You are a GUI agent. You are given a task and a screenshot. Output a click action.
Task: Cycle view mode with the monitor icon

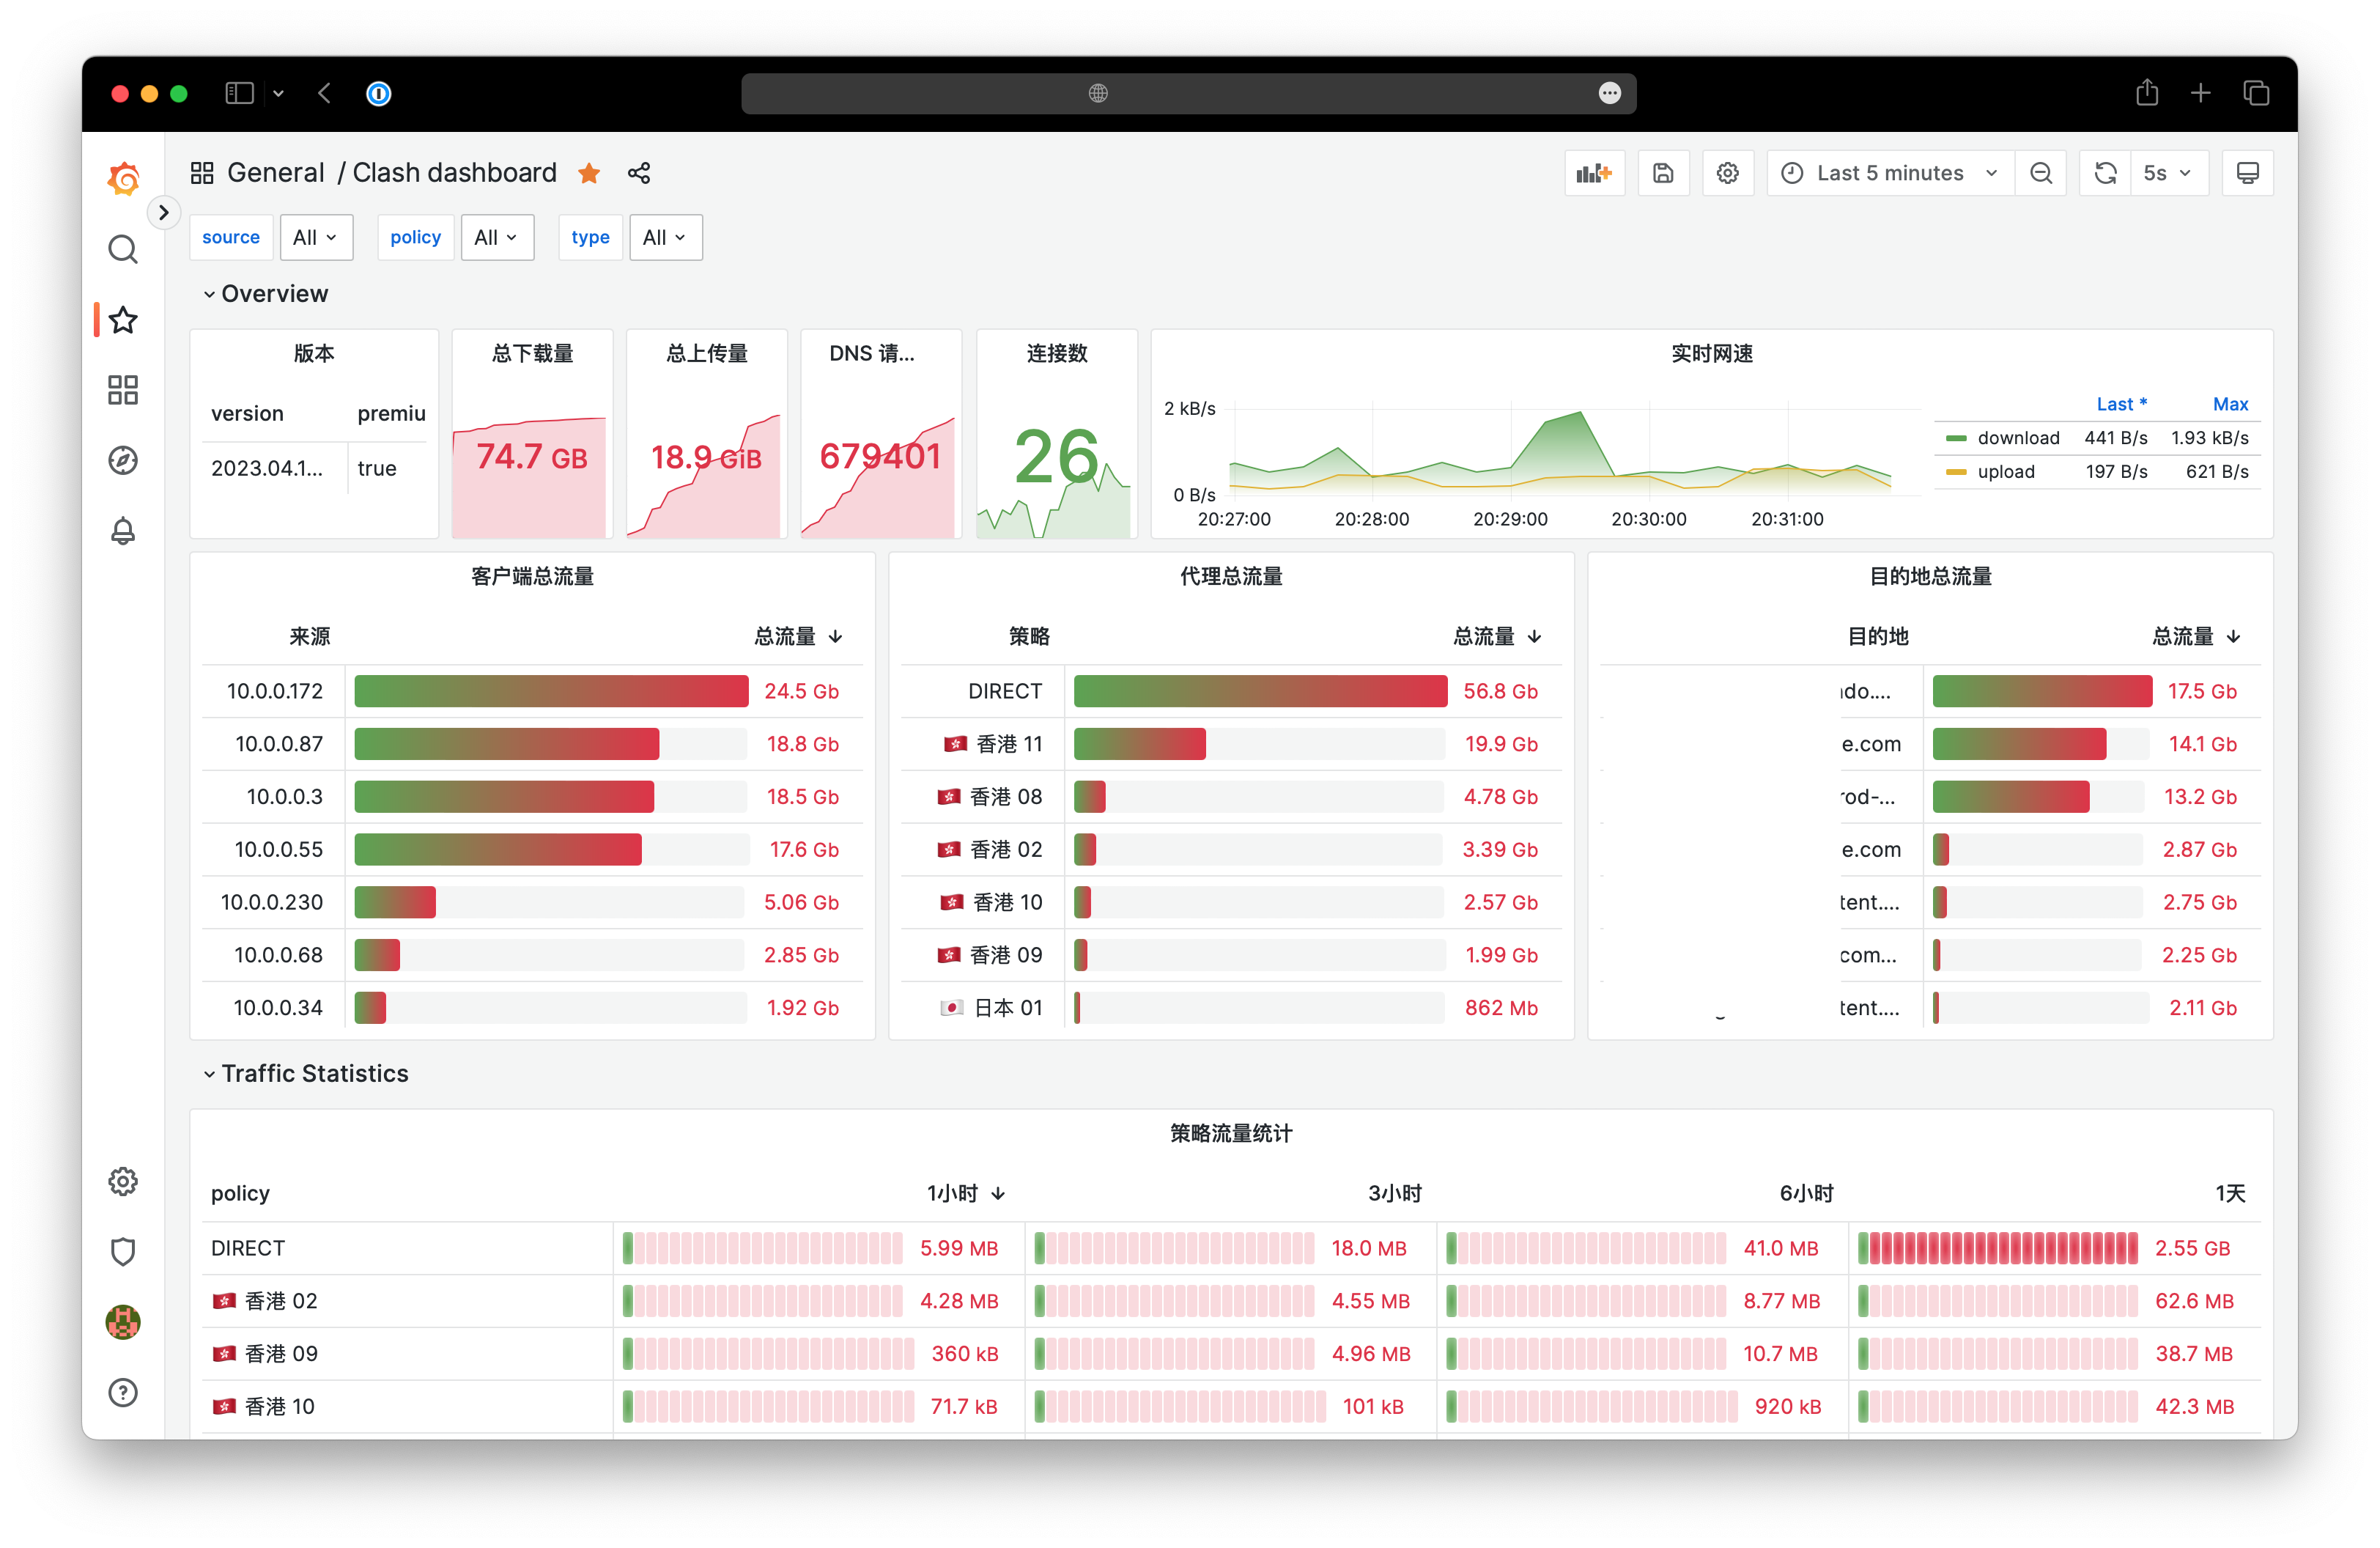click(x=2247, y=173)
